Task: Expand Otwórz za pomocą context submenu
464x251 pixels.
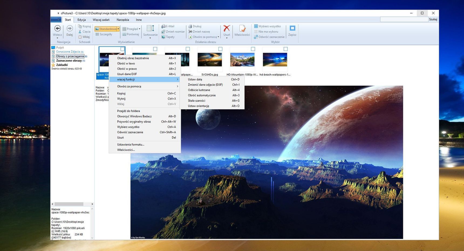Action: point(178,86)
